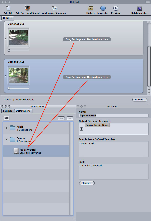
Task: Open the Inspector info icon
Action: point(103,8)
